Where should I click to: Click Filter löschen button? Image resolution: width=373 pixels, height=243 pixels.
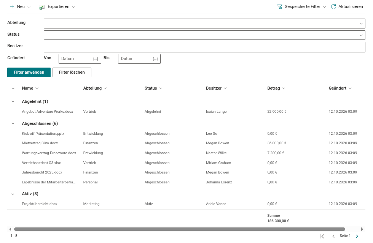pyautogui.click(x=72, y=73)
